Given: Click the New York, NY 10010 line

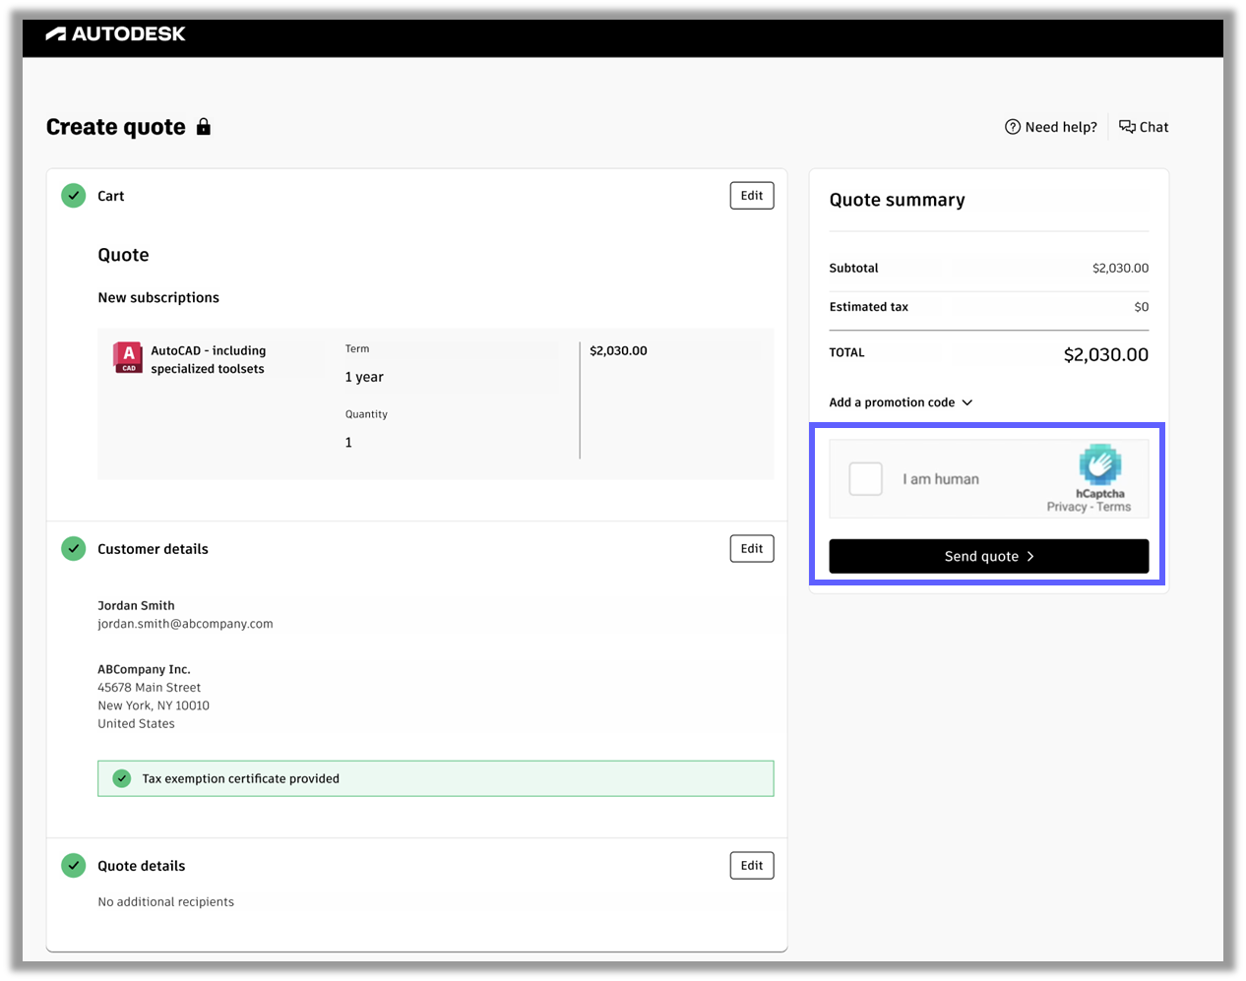Looking at the screenshot, I should [x=154, y=705].
